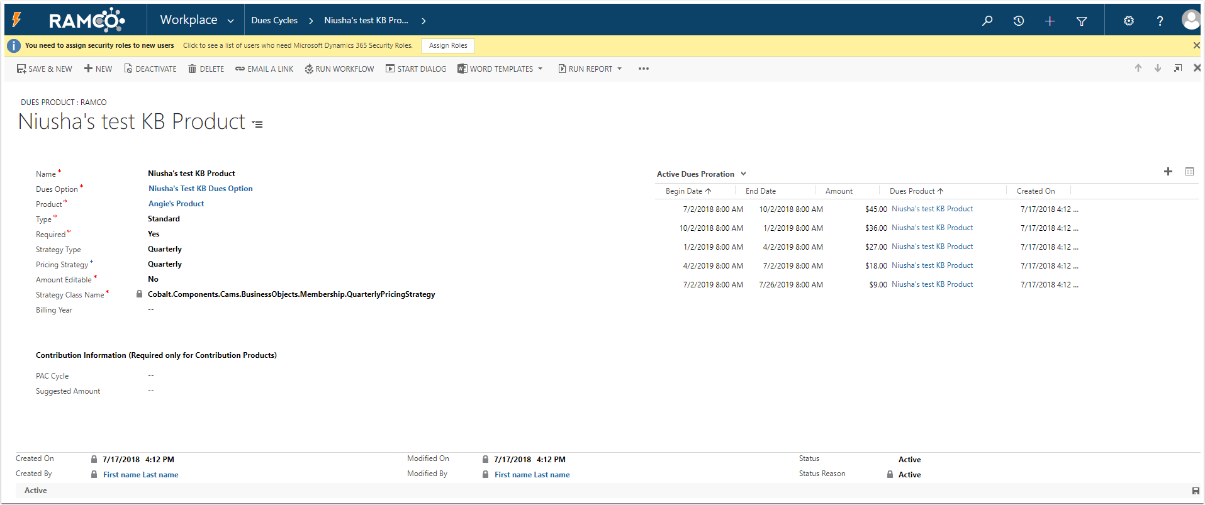Add new Dues Proration record plus icon
The width and height of the screenshot is (1205, 505).
[1168, 172]
